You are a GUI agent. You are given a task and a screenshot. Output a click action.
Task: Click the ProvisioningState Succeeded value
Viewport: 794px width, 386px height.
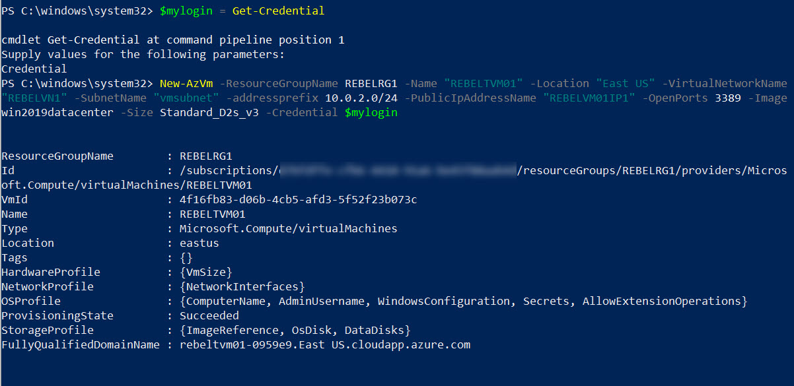209,315
